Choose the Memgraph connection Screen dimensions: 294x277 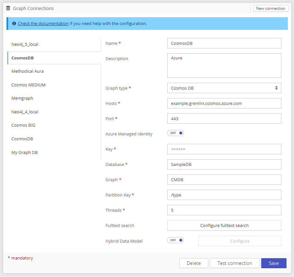click(x=22, y=98)
